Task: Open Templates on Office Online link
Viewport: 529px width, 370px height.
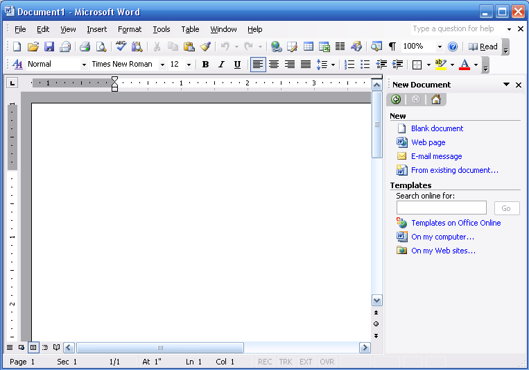Action: [456, 223]
